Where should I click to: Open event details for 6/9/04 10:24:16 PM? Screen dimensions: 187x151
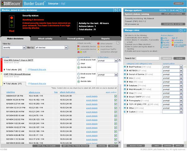pyautogui.click(x=92, y=100)
